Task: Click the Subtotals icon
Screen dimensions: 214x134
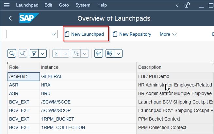Action: click(76, 53)
